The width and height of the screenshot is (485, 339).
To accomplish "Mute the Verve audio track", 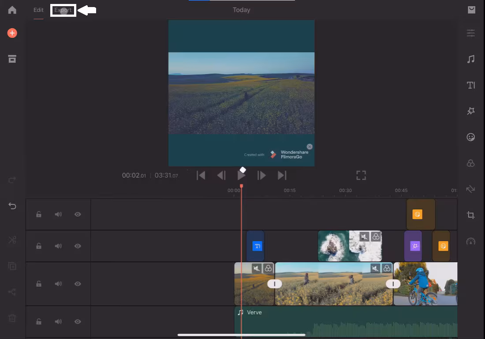I will [58, 322].
